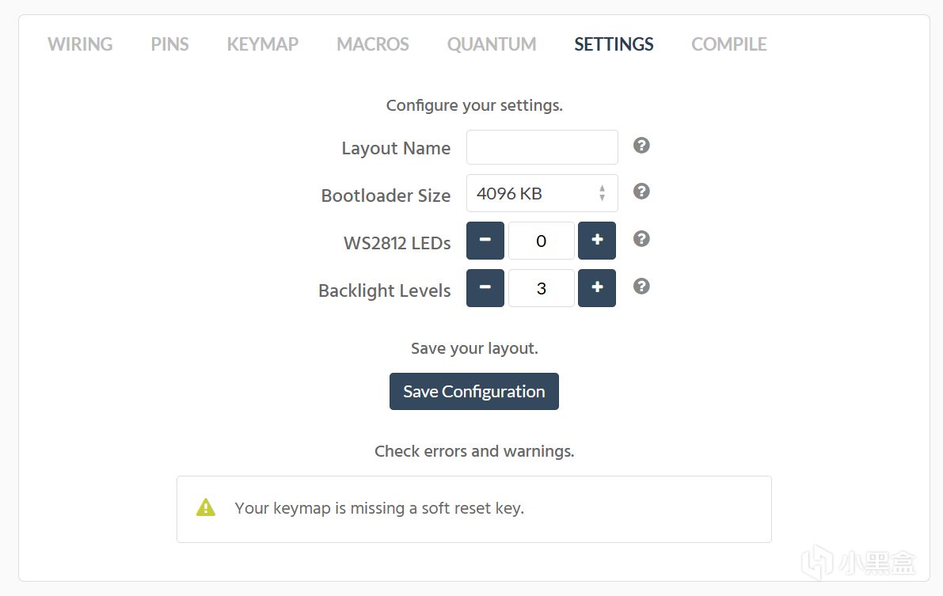Switch to the COMPILE tab
Screen dimensions: 943x596
pyautogui.click(x=729, y=44)
